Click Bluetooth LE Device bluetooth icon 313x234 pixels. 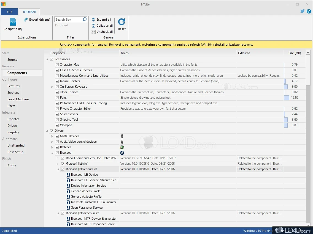coord(68,175)
